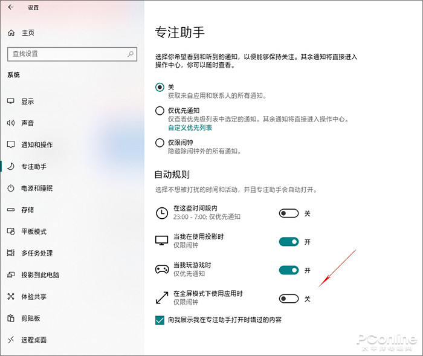Viewport: 423px width, 356px height.
Task: Open 体验共享 icon
Action: 10,296
